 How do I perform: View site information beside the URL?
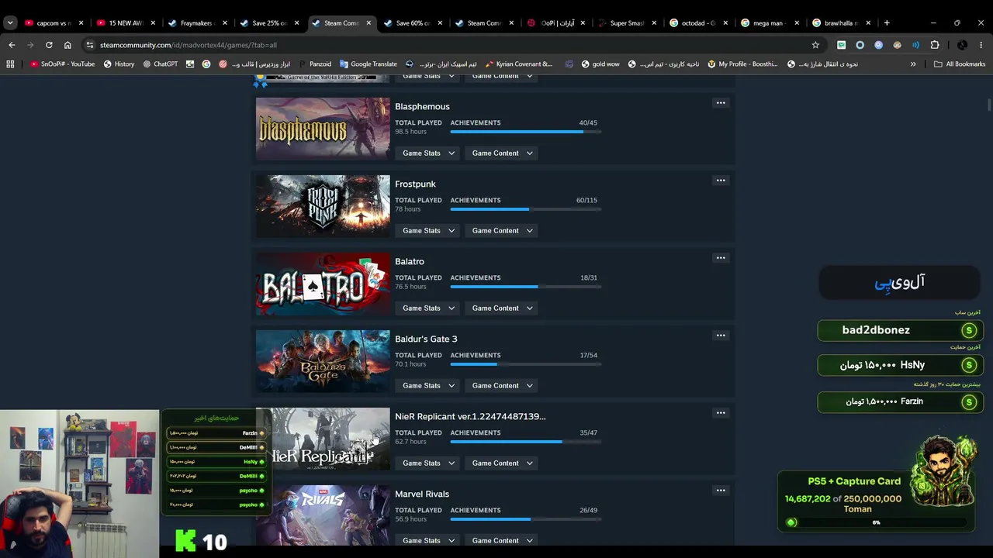[90, 45]
